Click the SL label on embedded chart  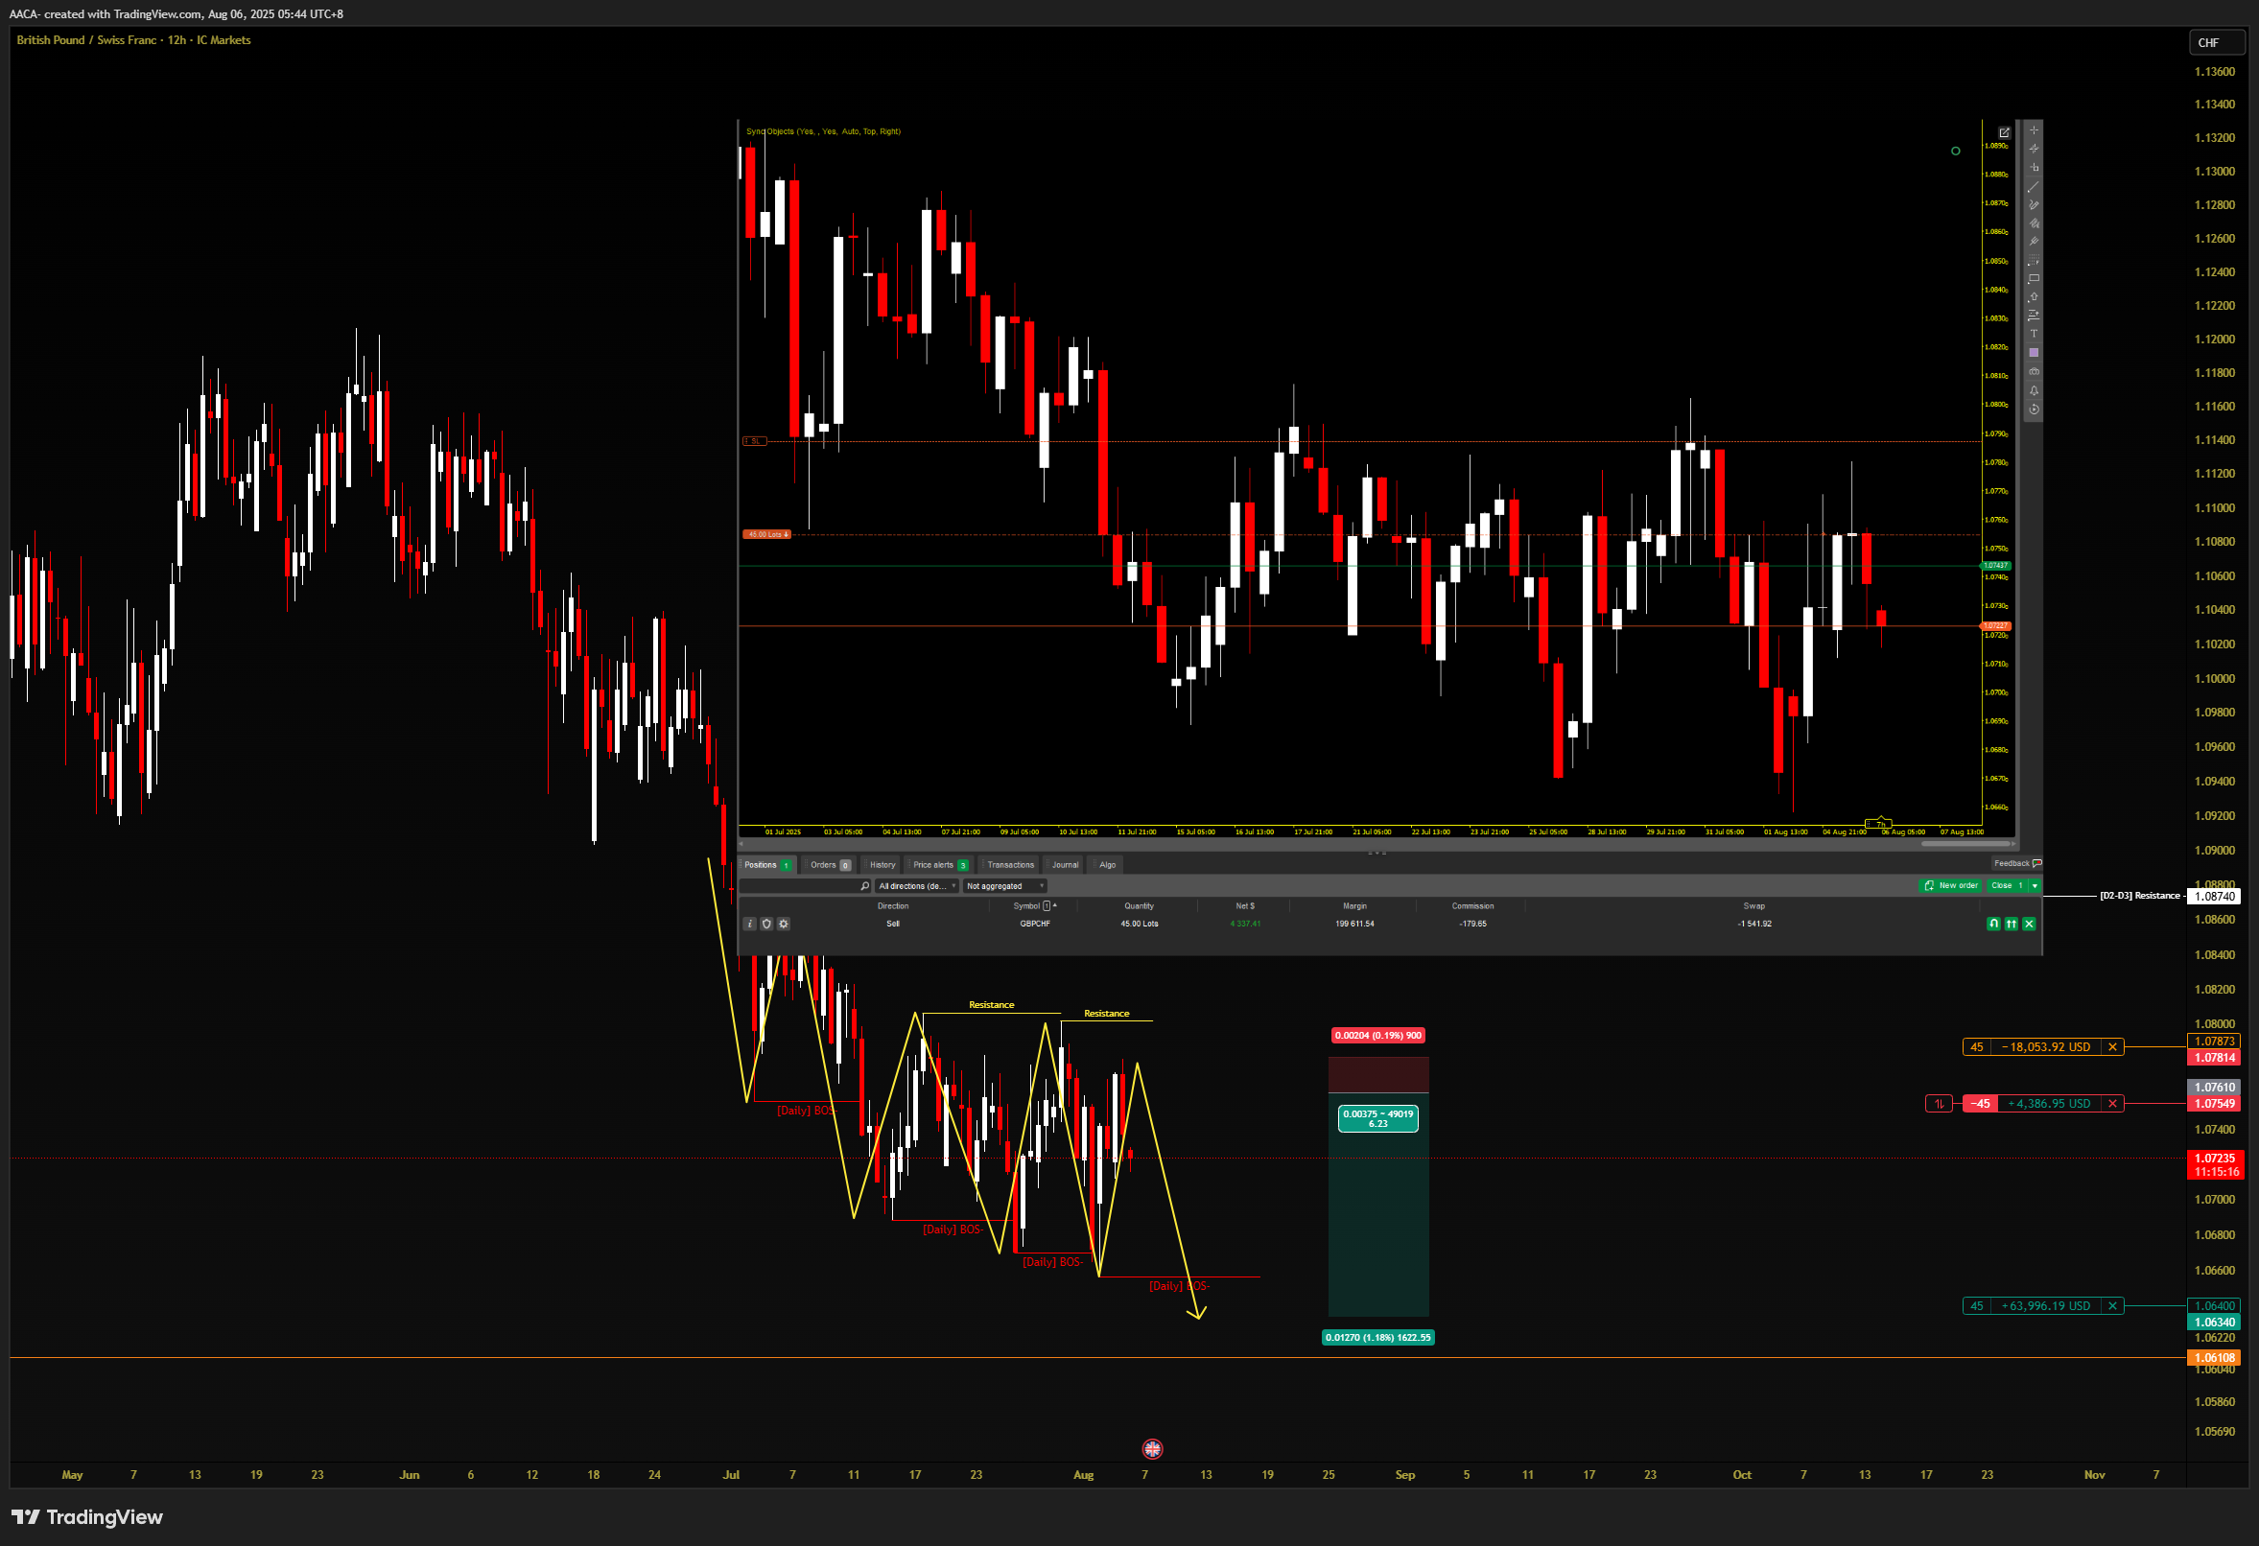(x=754, y=441)
